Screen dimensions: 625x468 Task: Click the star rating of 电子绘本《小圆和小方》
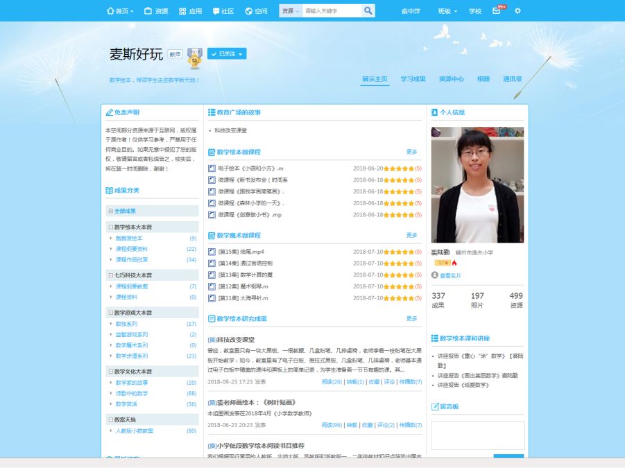tap(398, 168)
